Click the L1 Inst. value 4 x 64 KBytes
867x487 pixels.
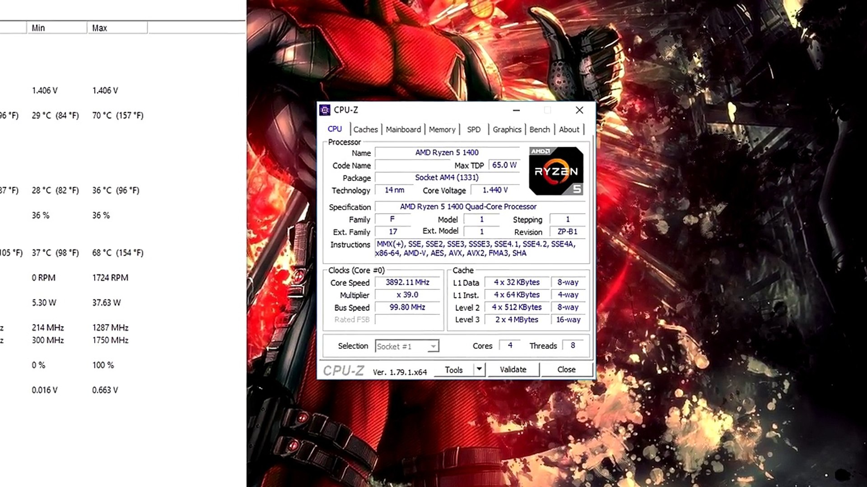(x=517, y=294)
